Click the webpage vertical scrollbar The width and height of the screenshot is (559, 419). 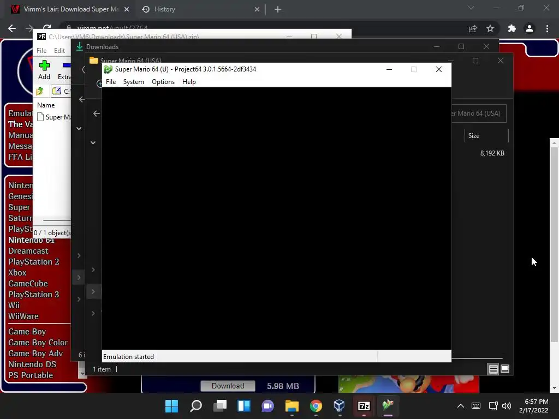(x=554, y=244)
